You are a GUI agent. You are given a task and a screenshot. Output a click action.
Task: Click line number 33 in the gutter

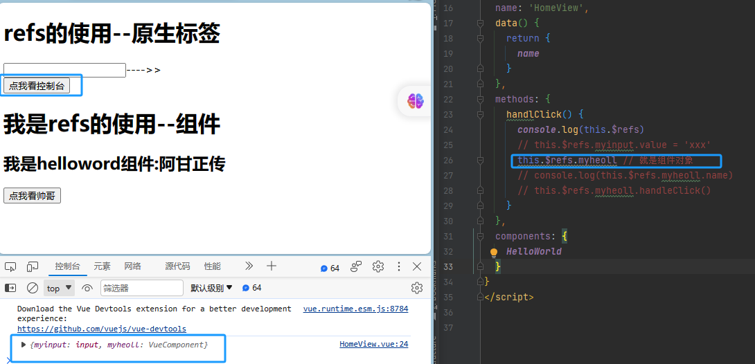(x=447, y=267)
